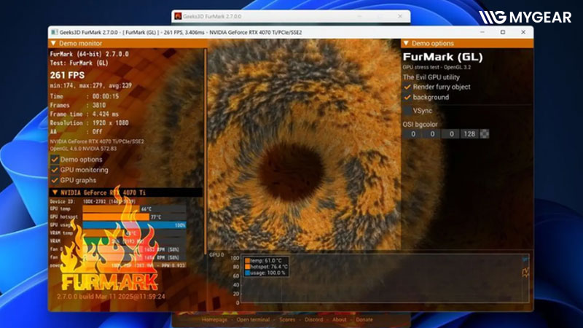Disable the background checkbox
The height and width of the screenshot is (328, 583).
(x=407, y=98)
